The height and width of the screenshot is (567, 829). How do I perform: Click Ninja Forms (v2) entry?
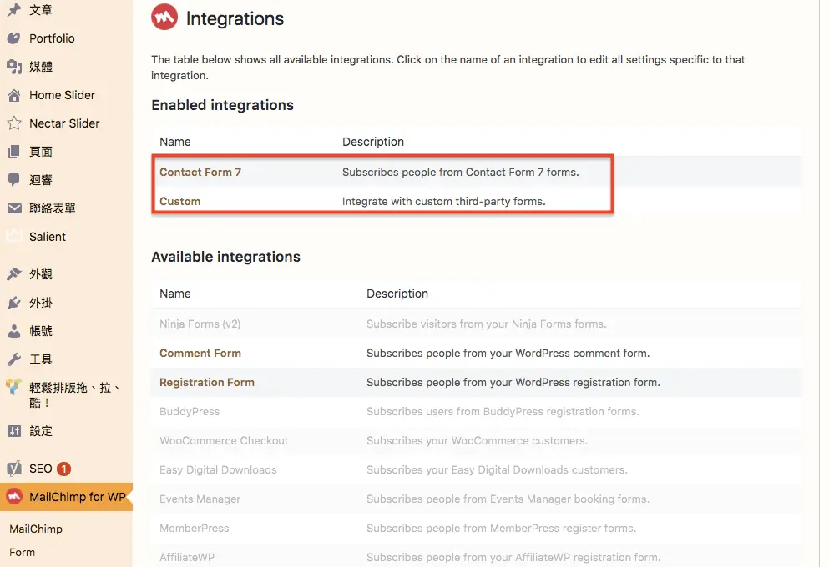coord(200,324)
